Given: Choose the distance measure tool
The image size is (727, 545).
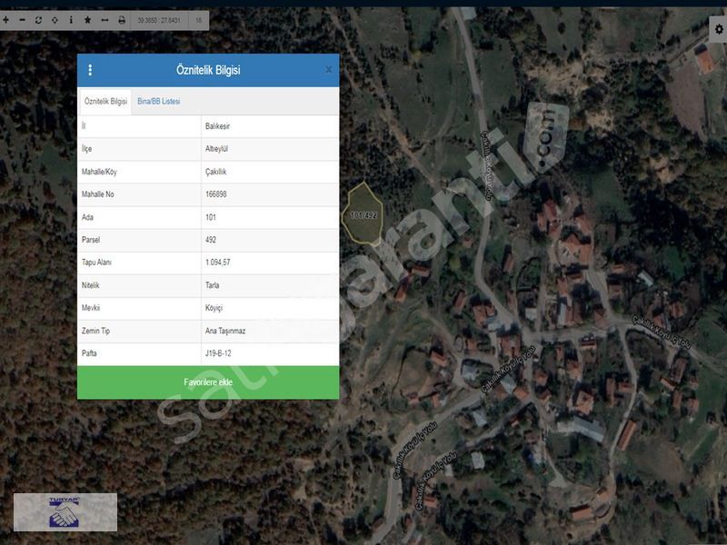Looking at the screenshot, I should pos(104,19).
